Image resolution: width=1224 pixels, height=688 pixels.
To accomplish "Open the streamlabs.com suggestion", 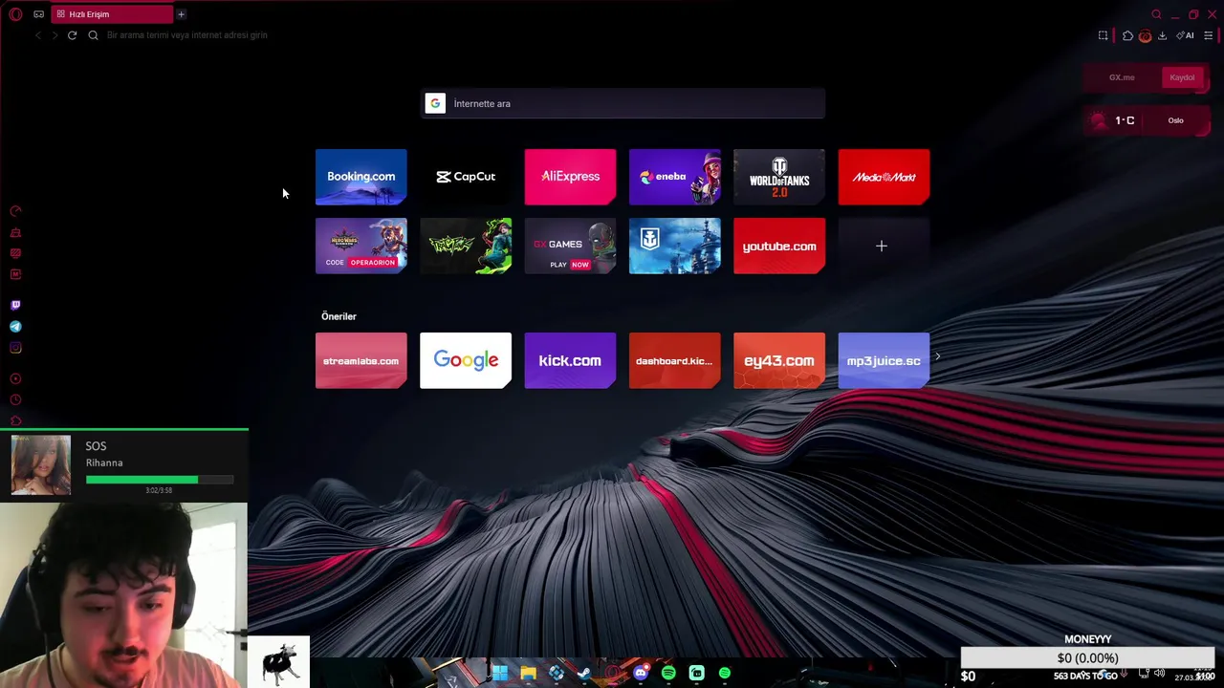I will 361,360.
